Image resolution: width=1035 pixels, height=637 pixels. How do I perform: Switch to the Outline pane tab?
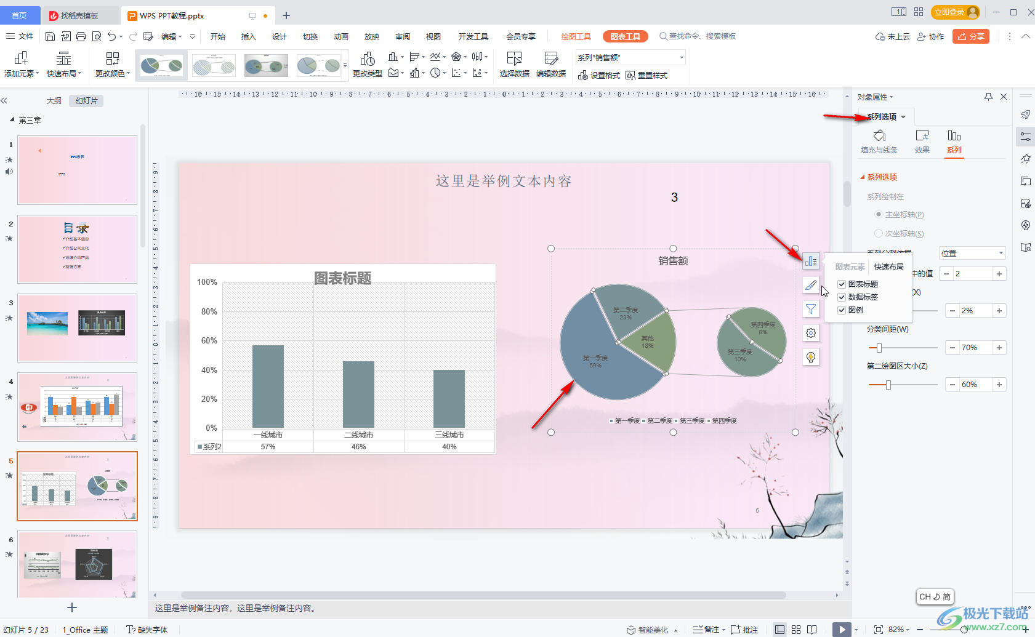click(54, 100)
